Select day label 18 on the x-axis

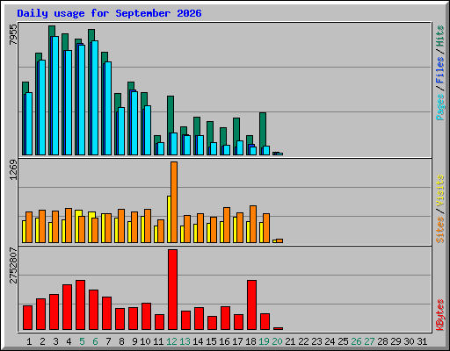point(250,341)
